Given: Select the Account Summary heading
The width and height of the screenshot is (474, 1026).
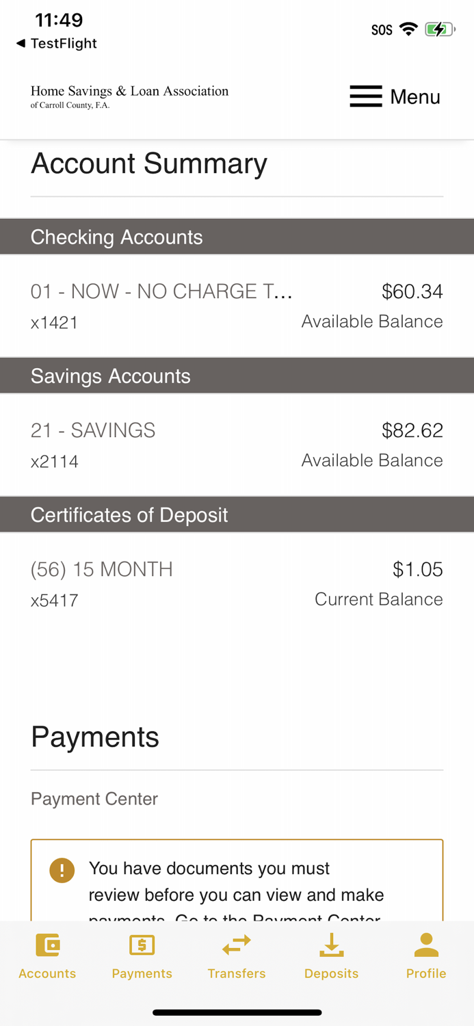Looking at the screenshot, I should click(148, 163).
